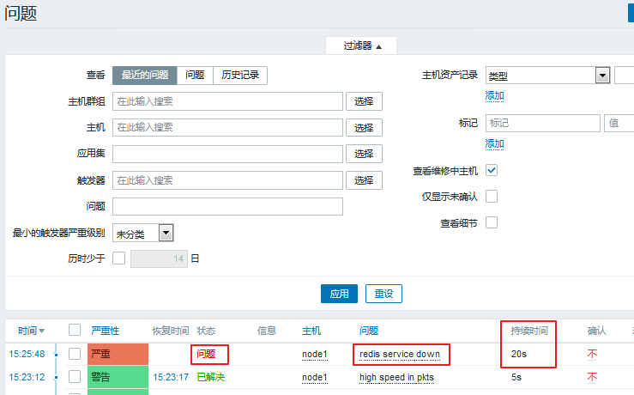
Task: Click 选择 button next to 主机群组
Action: click(364, 101)
